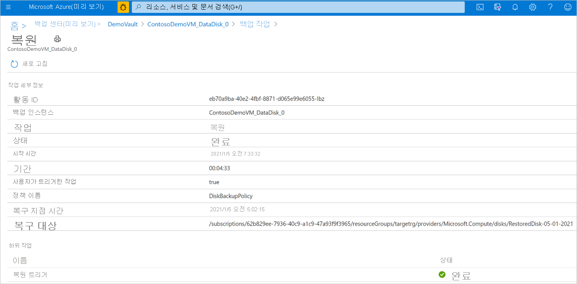Image resolution: width=577 pixels, height=284 pixels.
Task: Focus the 리소스, 서비스 및 문서 검색 box
Action: (298, 7)
